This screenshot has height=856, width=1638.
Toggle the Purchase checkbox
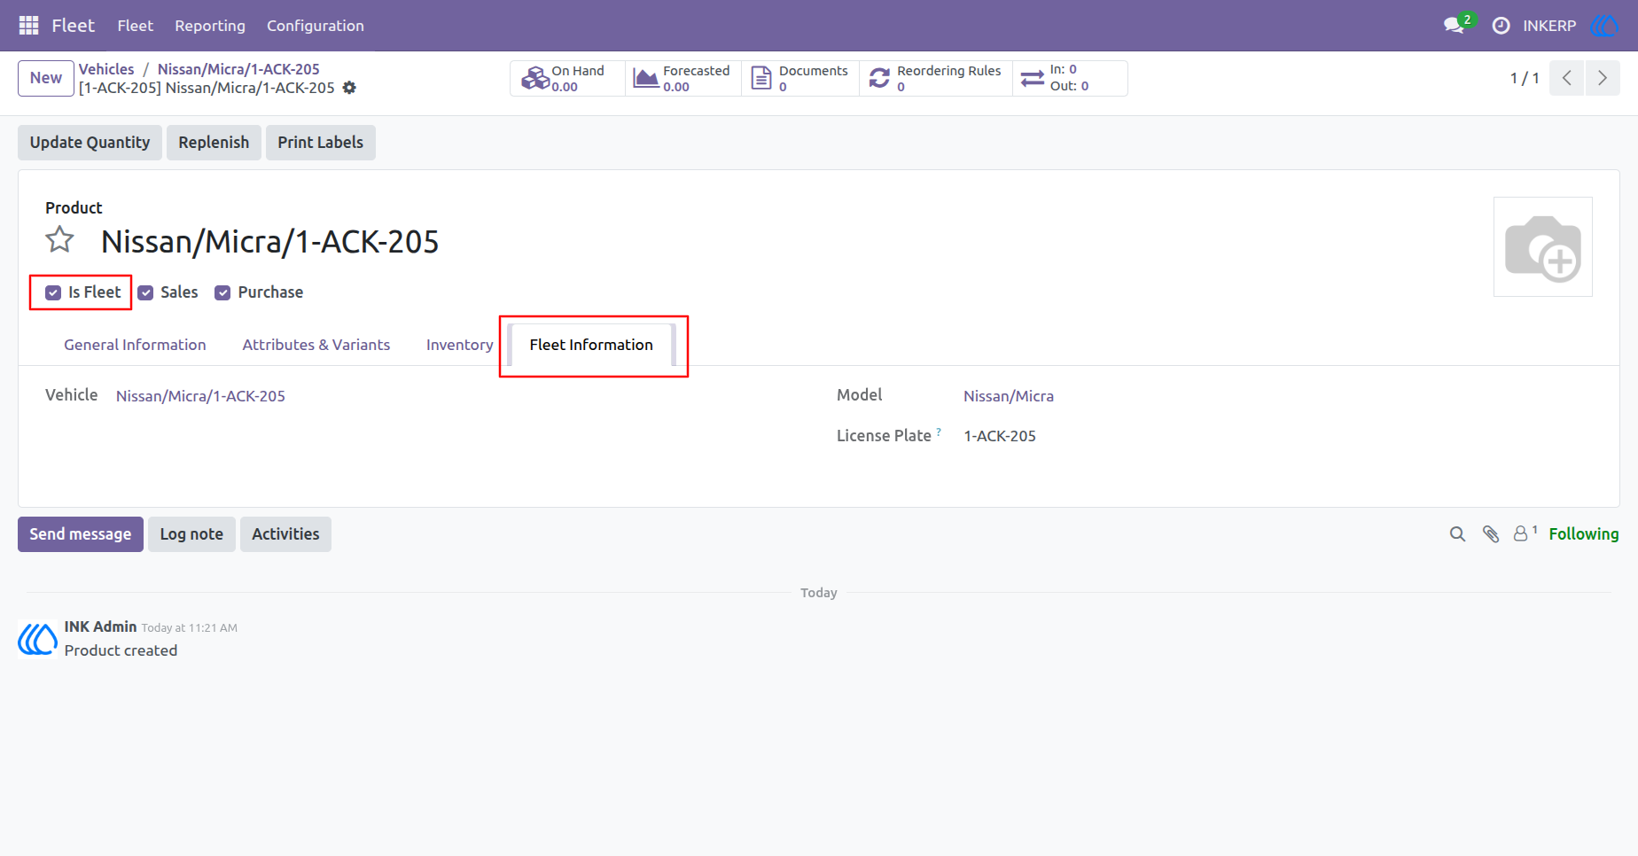pyautogui.click(x=222, y=292)
